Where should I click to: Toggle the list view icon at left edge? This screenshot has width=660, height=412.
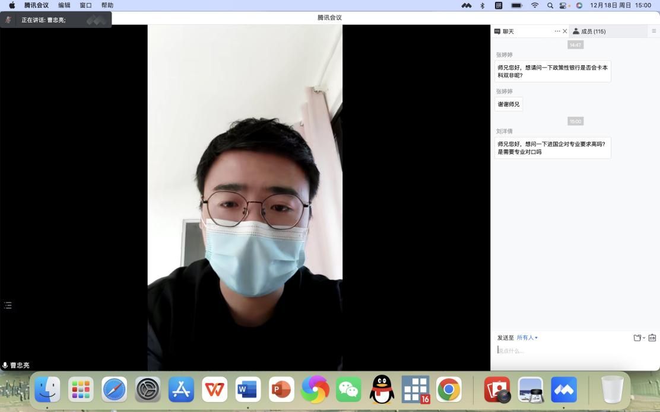point(8,305)
